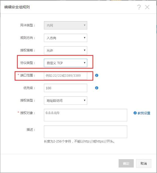Open the 教我设置 help link

coord(144,113)
